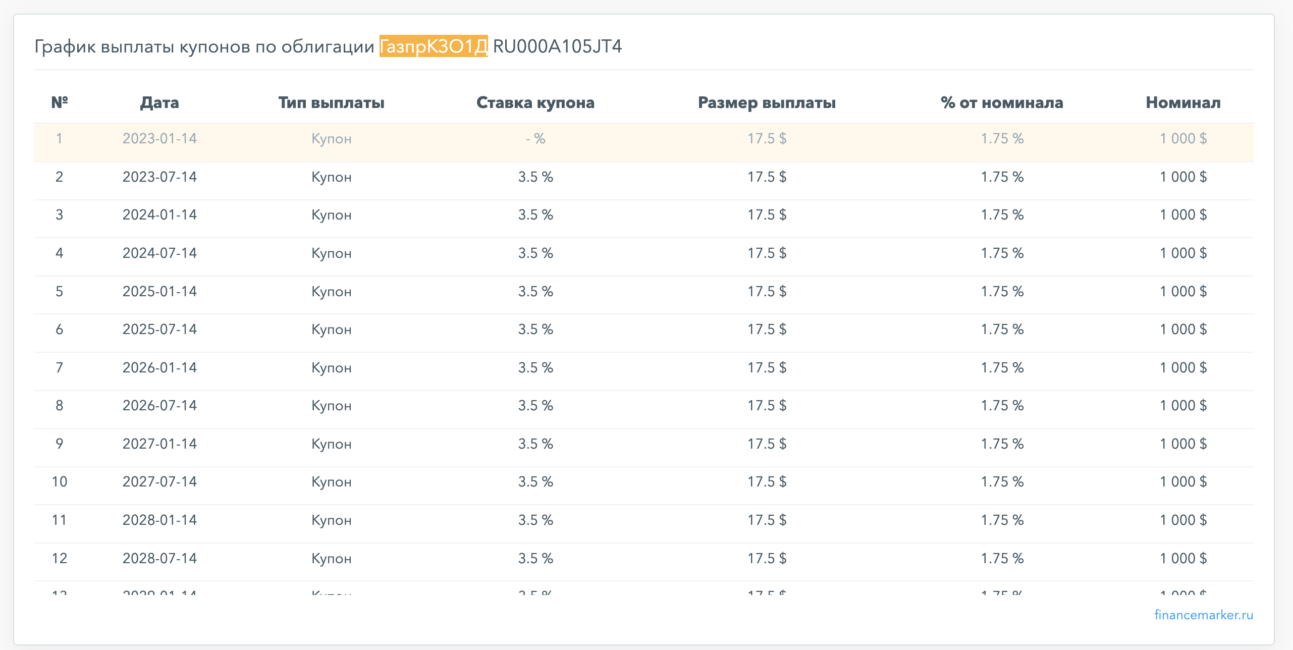The width and height of the screenshot is (1293, 650).
Task: Click row number 7 in the first column
Action: tap(60, 367)
